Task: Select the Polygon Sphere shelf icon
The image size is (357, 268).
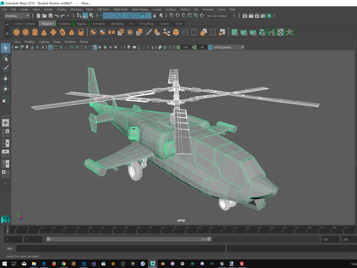Action: pos(17,32)
